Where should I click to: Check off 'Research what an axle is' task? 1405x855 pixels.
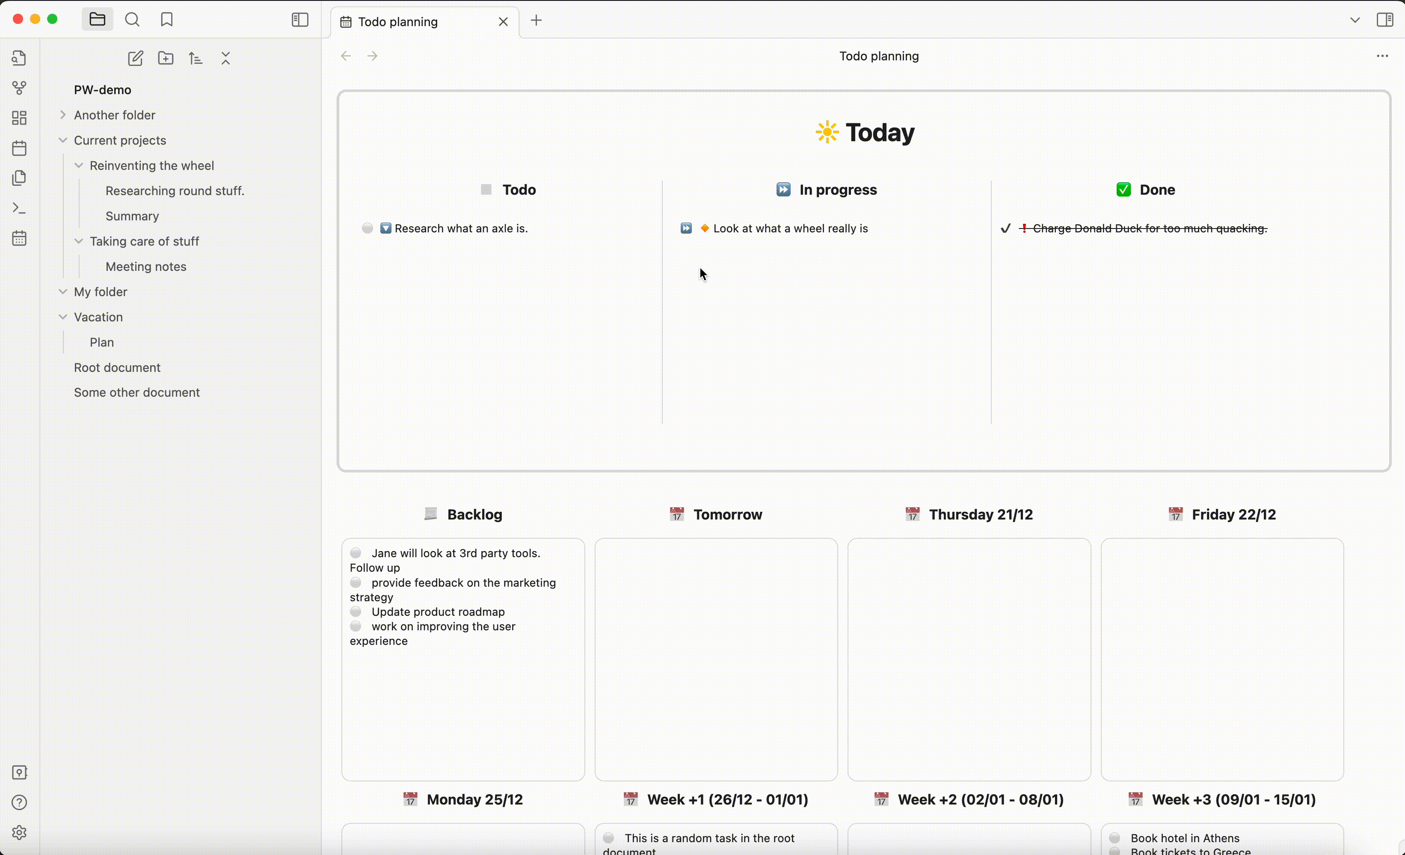pyautogui.click(x=368, y=228)
